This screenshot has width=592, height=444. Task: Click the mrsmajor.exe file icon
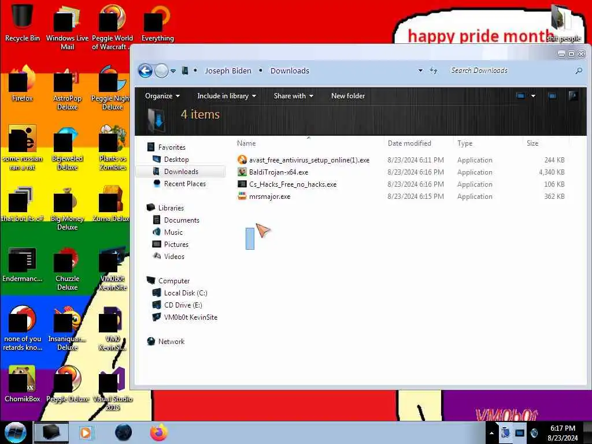tap(242, 196)
